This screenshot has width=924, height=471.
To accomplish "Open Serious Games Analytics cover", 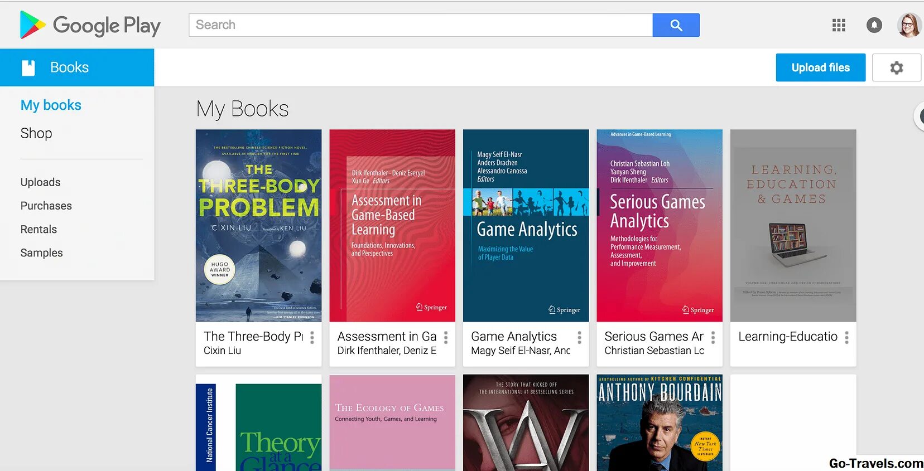I will pyautogui.click(x=660, y=226).
